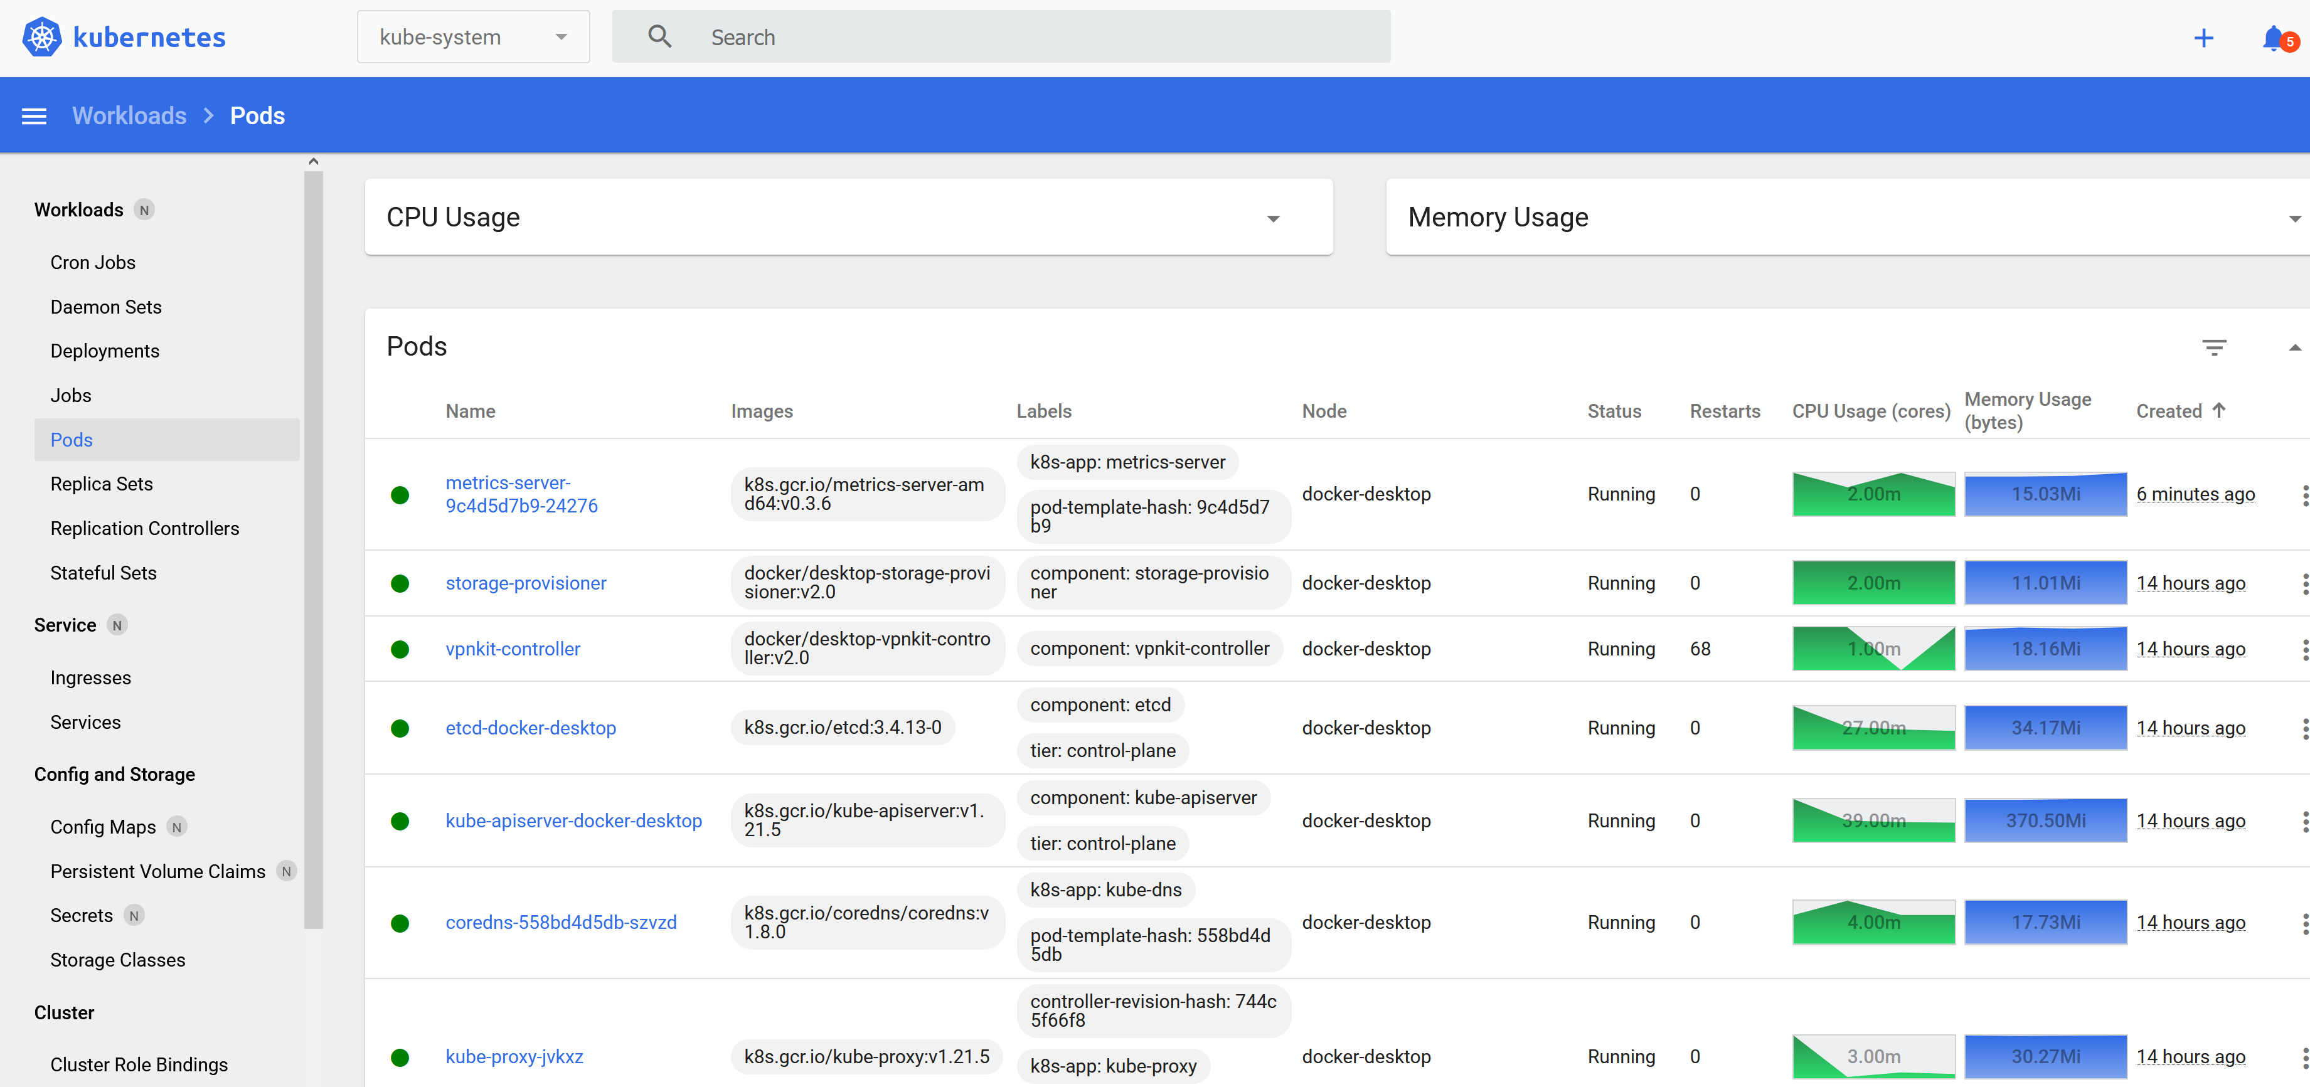
Task: Open the coredns-558bd4d5db-szvzd pod
Action: click(562, 922)
